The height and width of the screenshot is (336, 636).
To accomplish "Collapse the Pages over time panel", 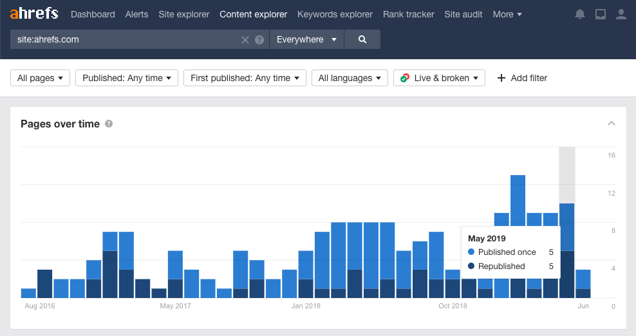I will tap(612, 124).
